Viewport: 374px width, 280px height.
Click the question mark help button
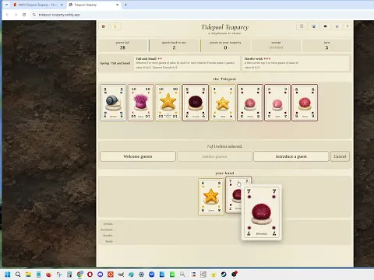pyautogui.click(x=348, y=26)
